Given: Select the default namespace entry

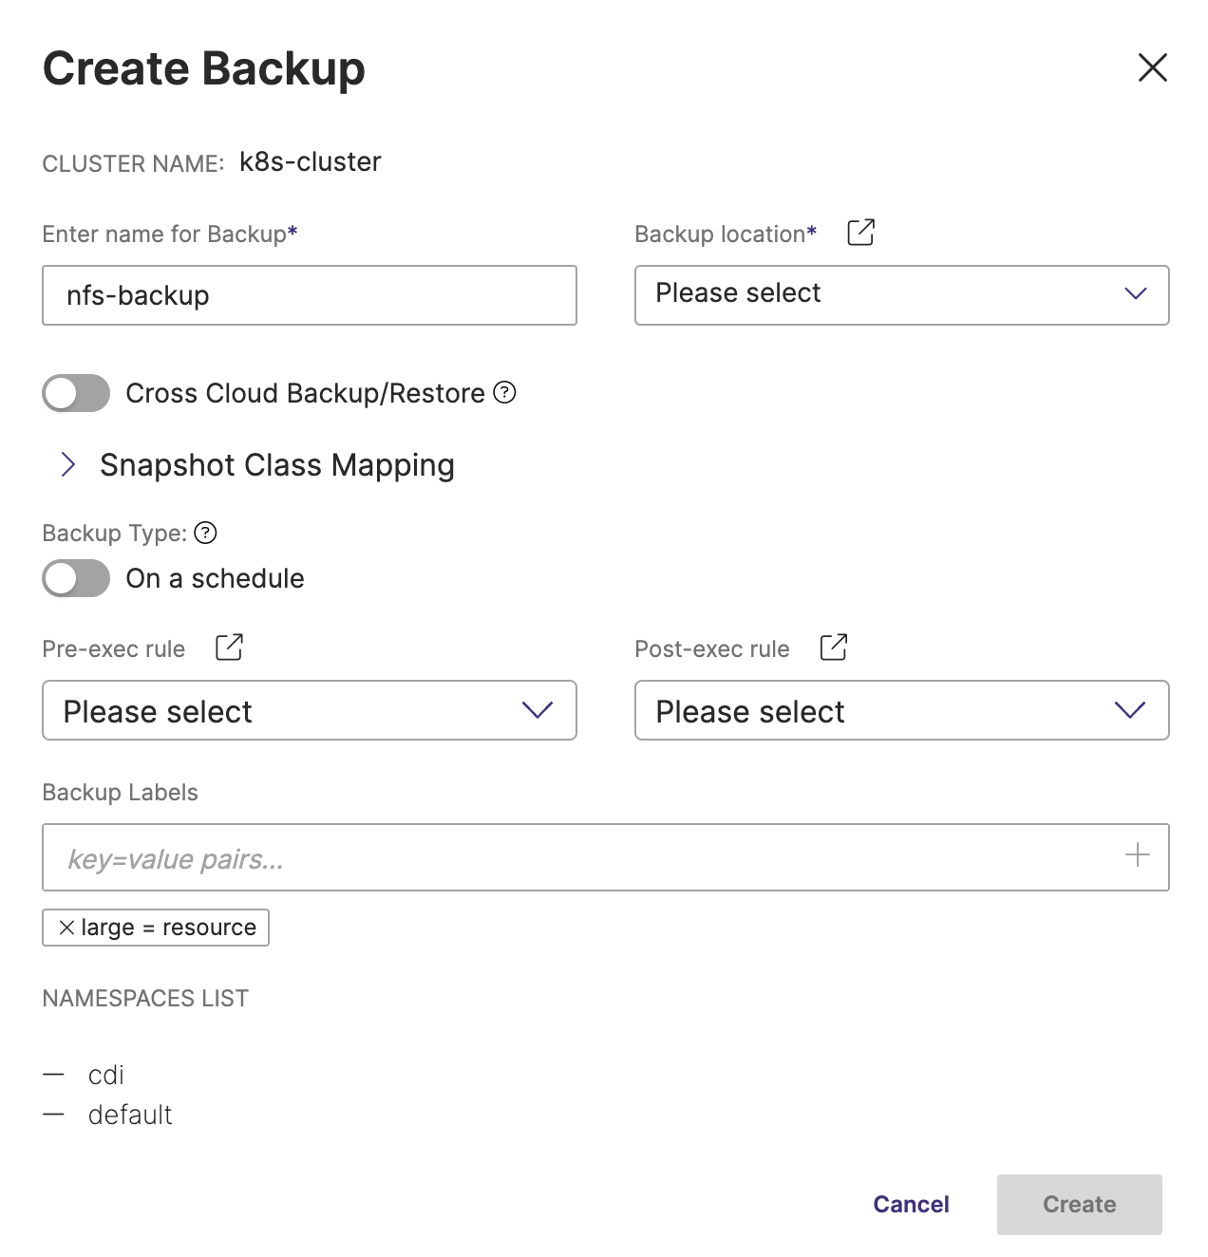Looking at the screenshot, I should pos(130,1115).
